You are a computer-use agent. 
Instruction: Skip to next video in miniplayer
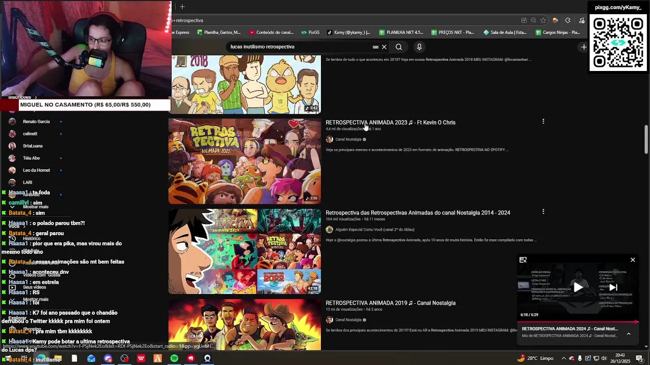click(613, 287)
